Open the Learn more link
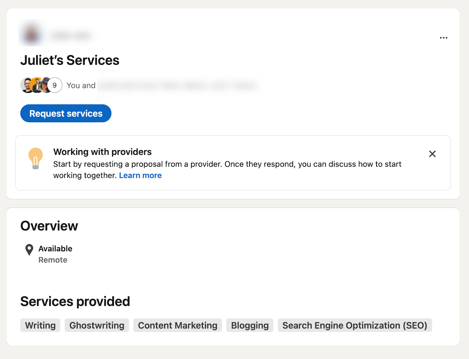This screenshot has width=469, height=359. (x=140, y=175)
